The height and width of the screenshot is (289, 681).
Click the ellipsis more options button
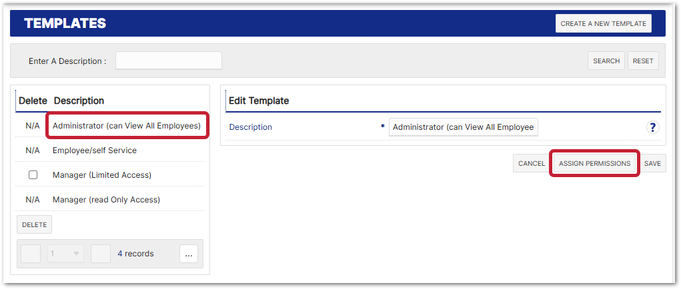tap(189, 254)
